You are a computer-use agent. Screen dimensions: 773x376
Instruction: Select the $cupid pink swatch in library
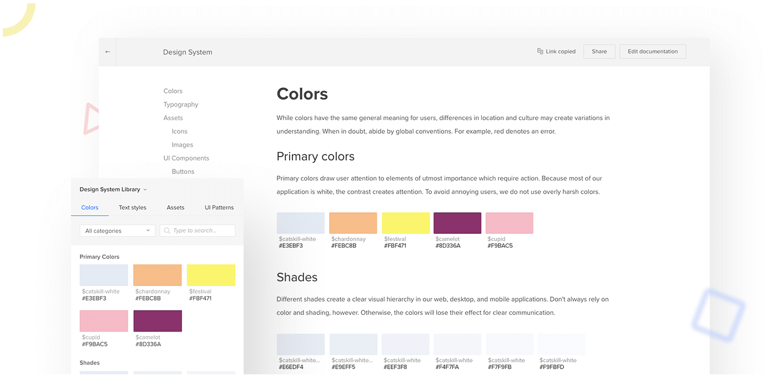[x=104, y=321]
